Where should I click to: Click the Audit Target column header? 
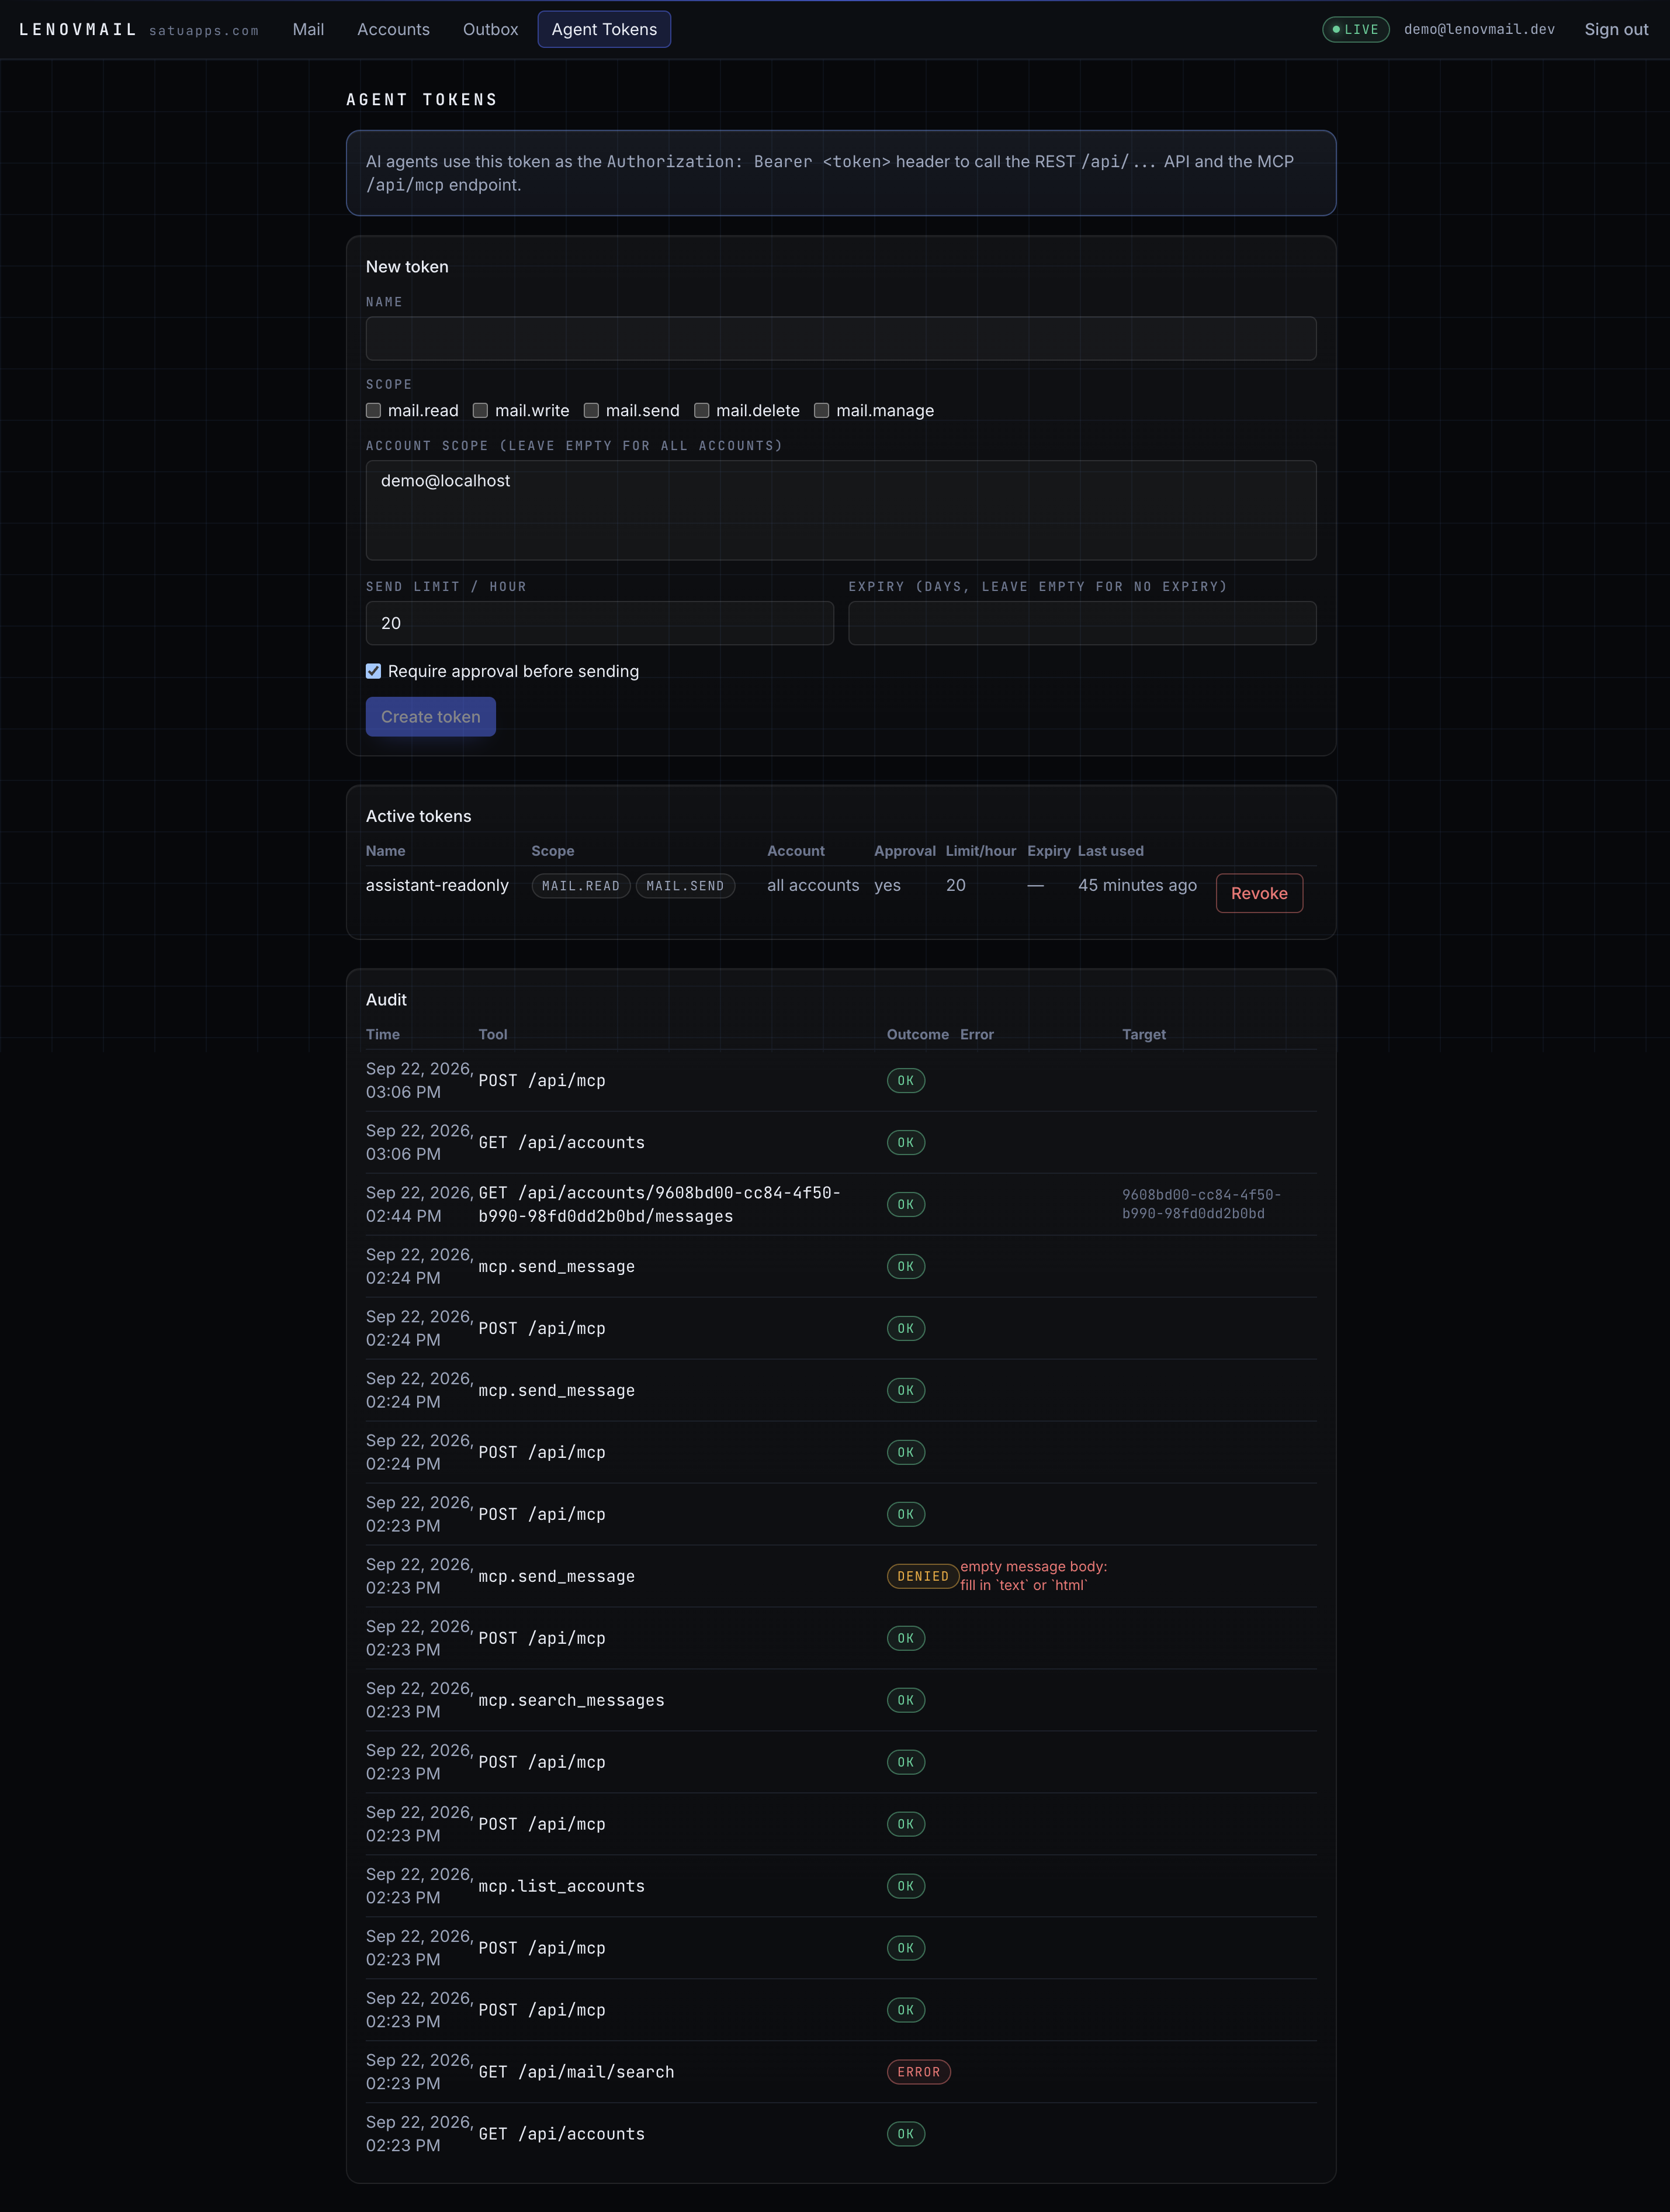[1144, 1034]
